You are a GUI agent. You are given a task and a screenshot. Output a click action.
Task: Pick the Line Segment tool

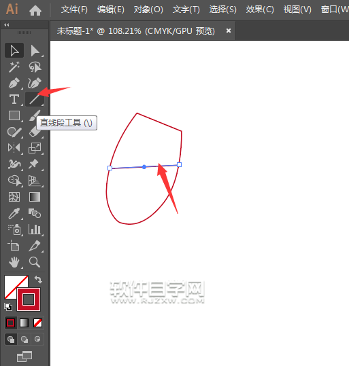pos(35,99)
